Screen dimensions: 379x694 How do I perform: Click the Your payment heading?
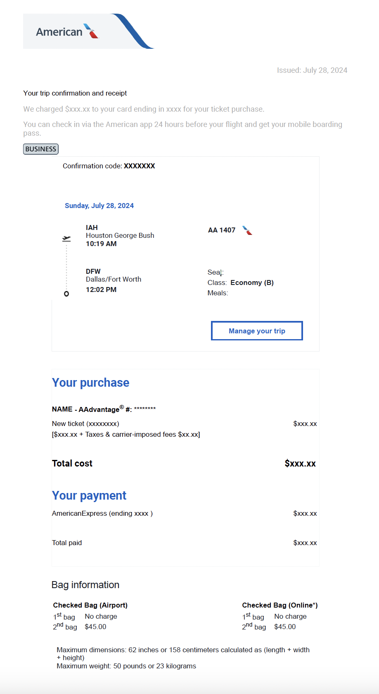[89, 495]
